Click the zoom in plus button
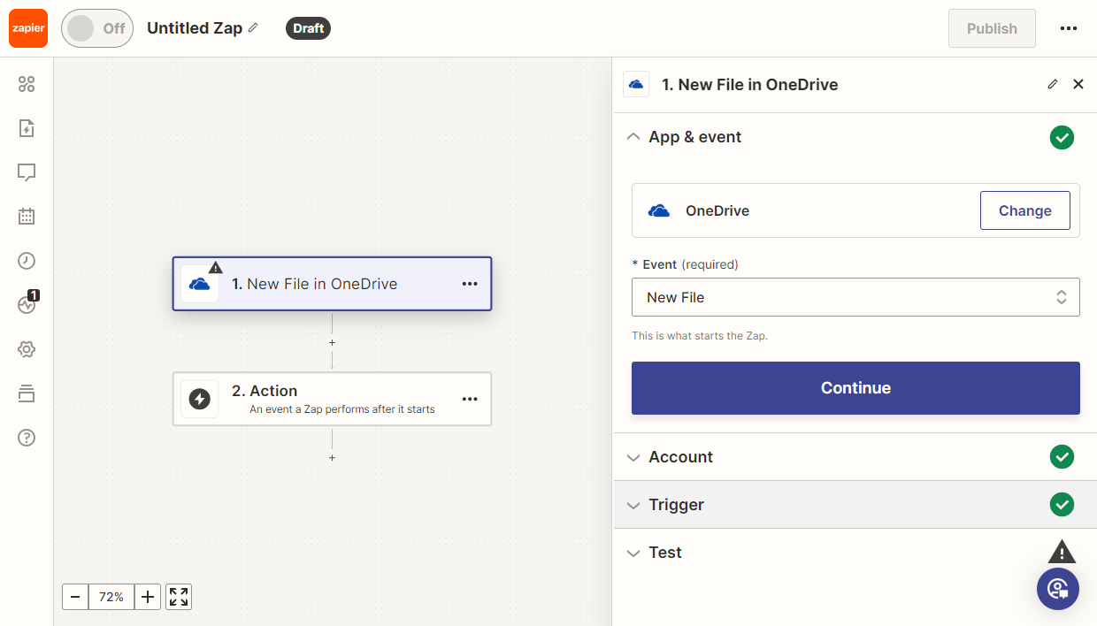Image resolution: width=1097 pixels, height=626 pixels. 148,597
